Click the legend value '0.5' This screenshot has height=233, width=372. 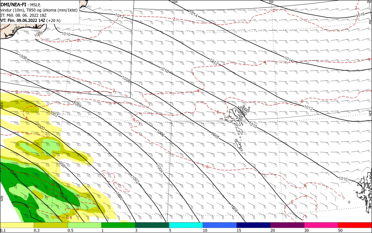70,230
